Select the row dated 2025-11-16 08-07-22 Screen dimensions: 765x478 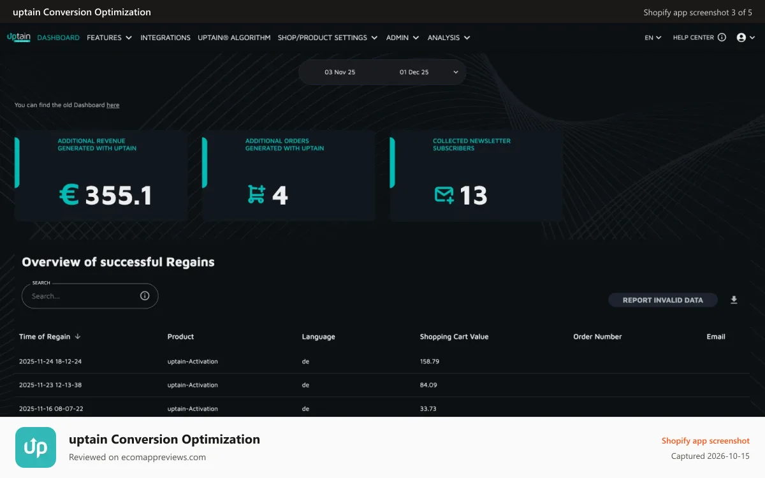tap(382, 409)
